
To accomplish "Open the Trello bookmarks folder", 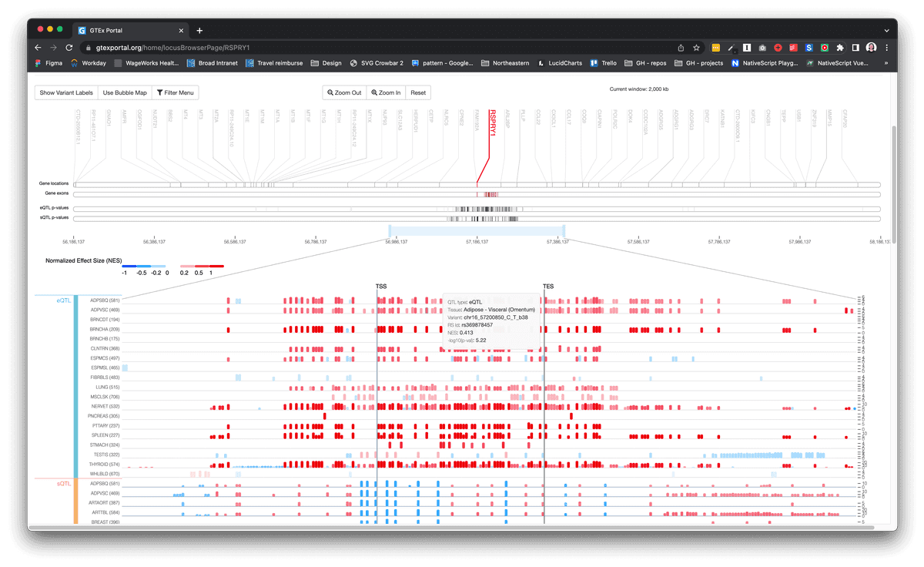I will [603, 62].
